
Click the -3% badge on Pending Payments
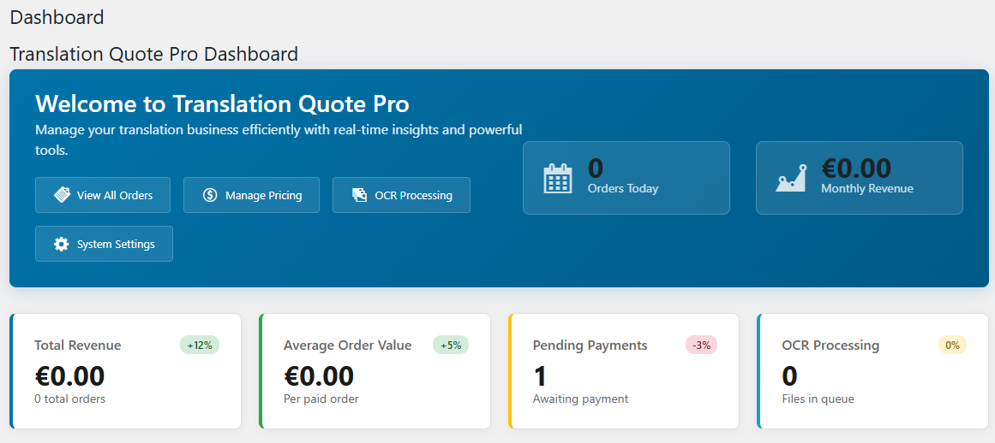coord(701,345)
